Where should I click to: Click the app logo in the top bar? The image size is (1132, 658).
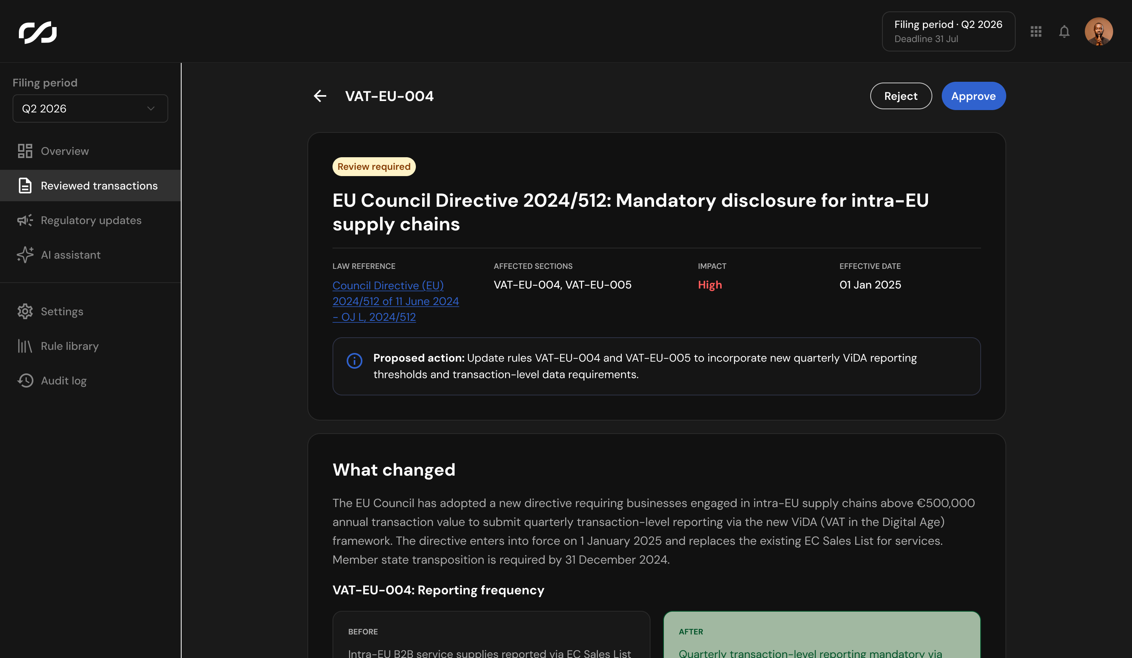[x=38, y=32]
